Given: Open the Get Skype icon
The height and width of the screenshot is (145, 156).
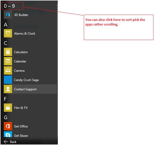Looking at the screenshot, I should point(8,134).
